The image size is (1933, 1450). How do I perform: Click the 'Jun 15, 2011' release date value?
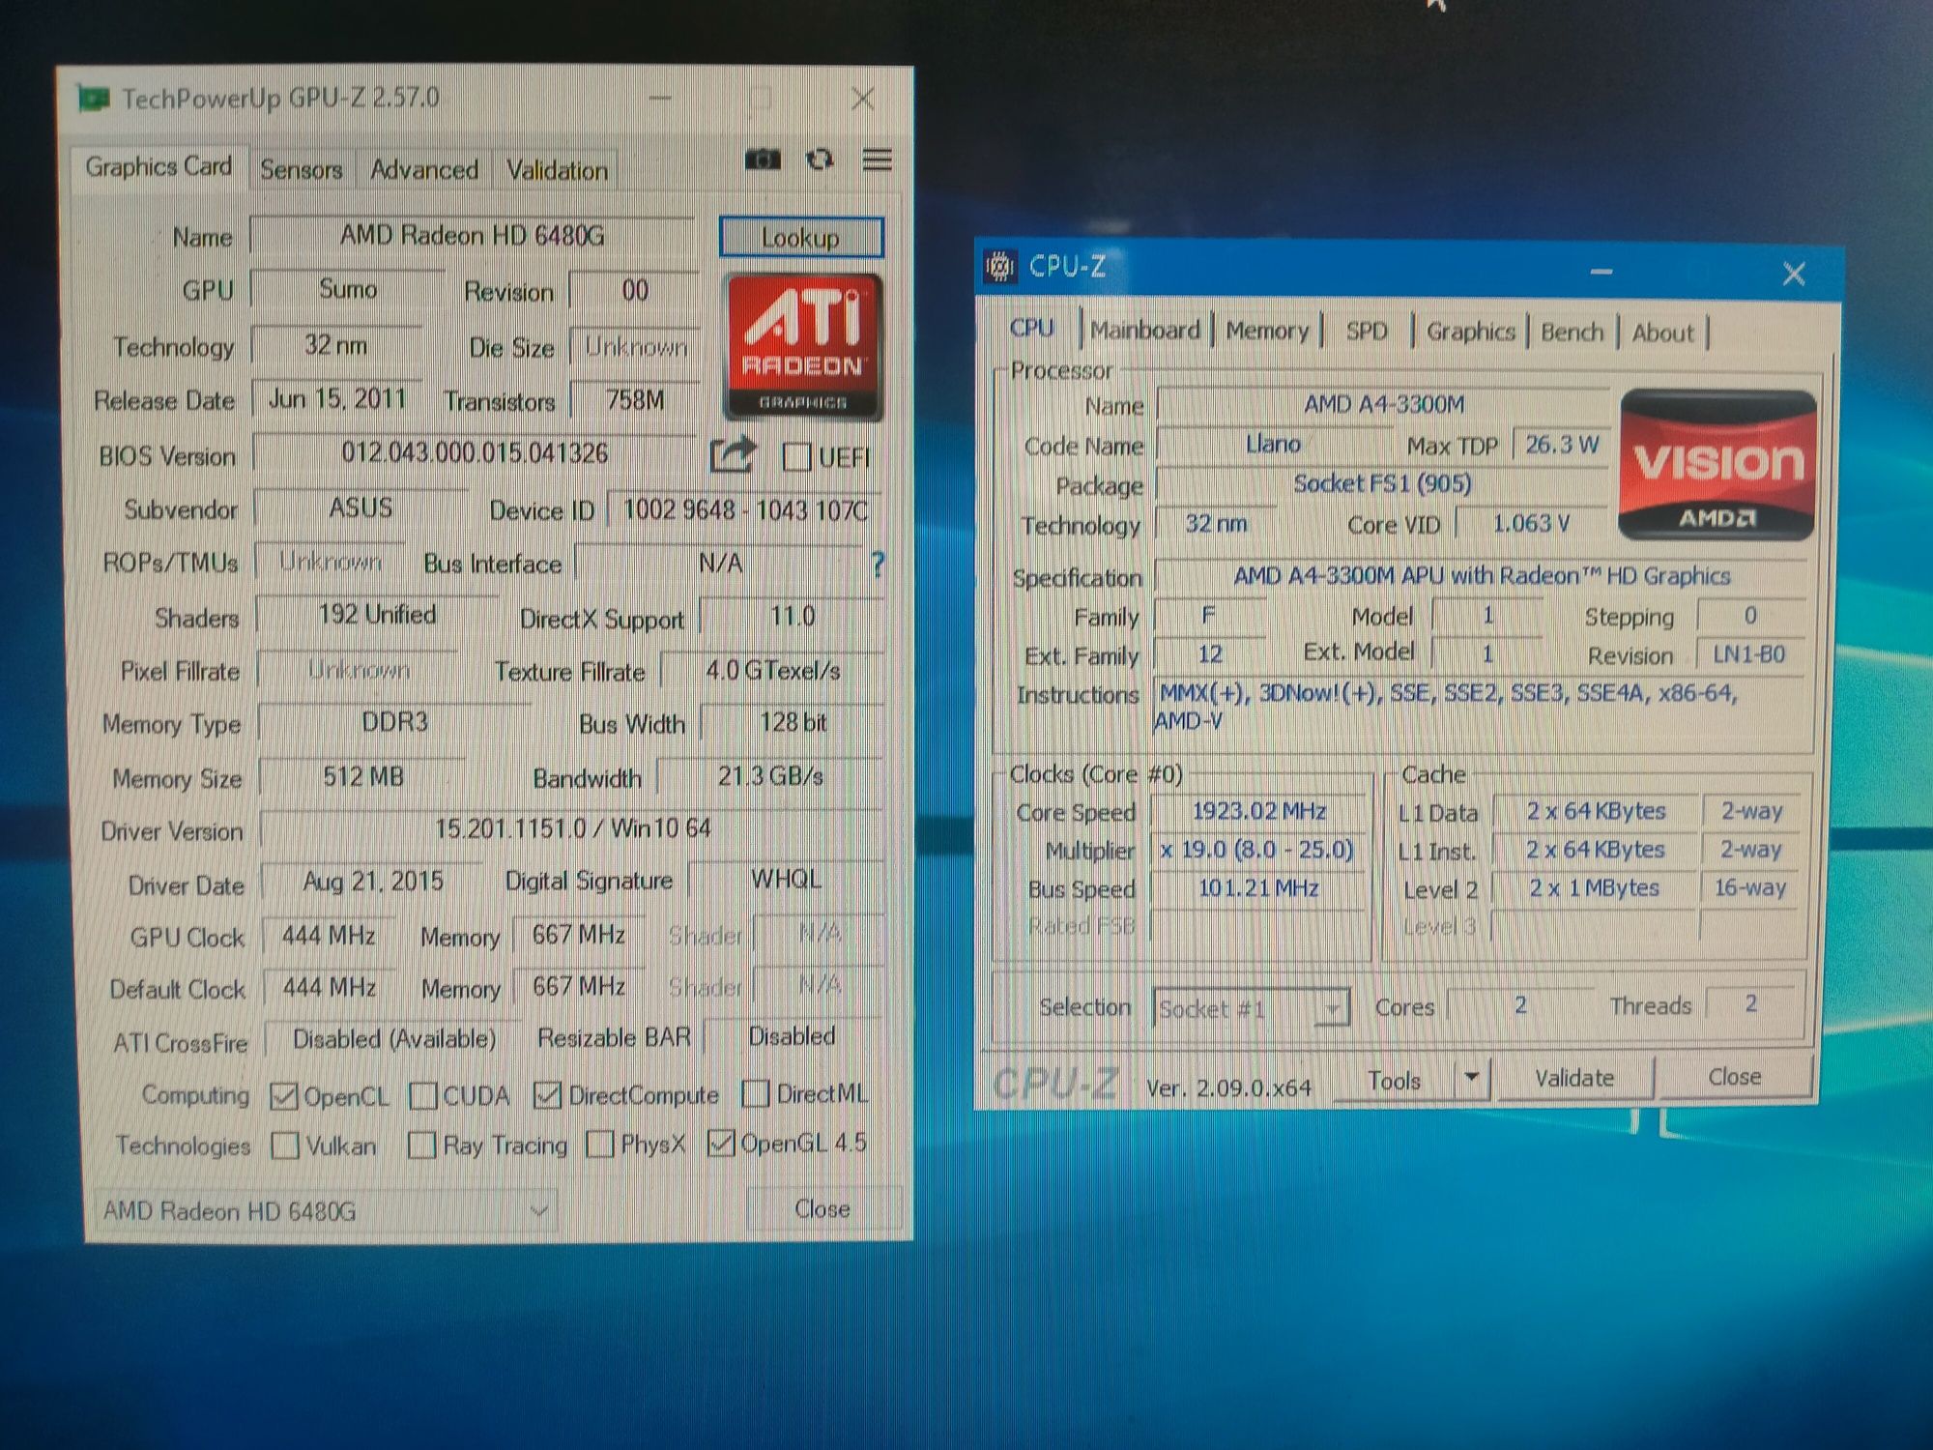click(337, 398)
